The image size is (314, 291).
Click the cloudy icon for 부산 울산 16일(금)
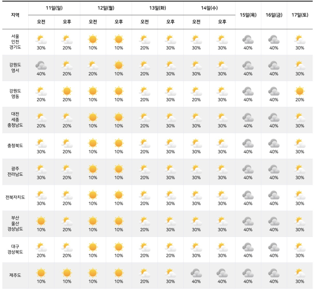tap(274, 221)
